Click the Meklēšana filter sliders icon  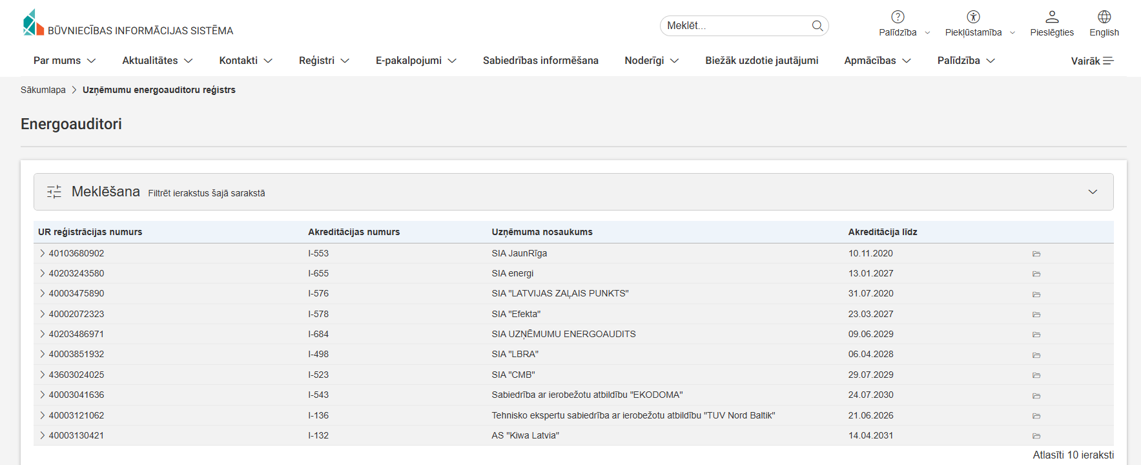(x=54, y=192)
